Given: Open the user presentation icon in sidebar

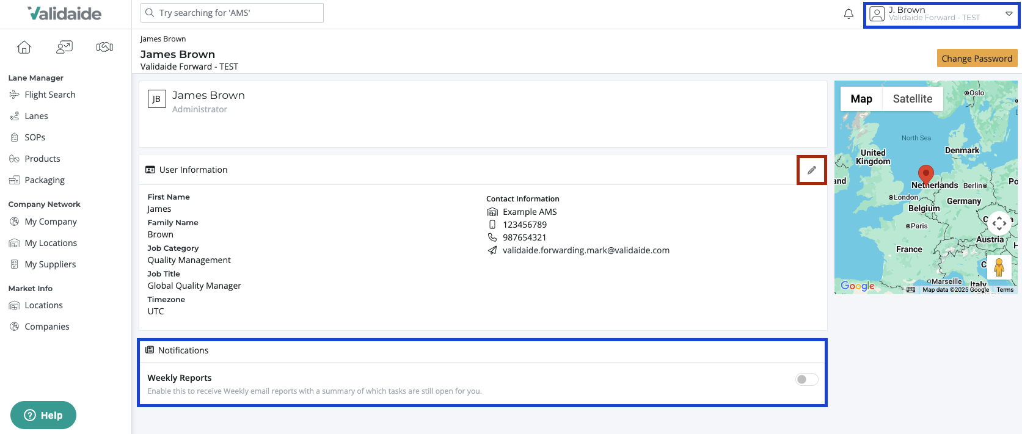Looking at the screenshot, I should point(64,47).
